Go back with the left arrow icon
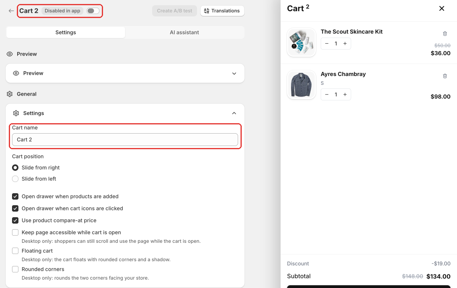Screen dimensions: 457x288 (x=11, y=11)
